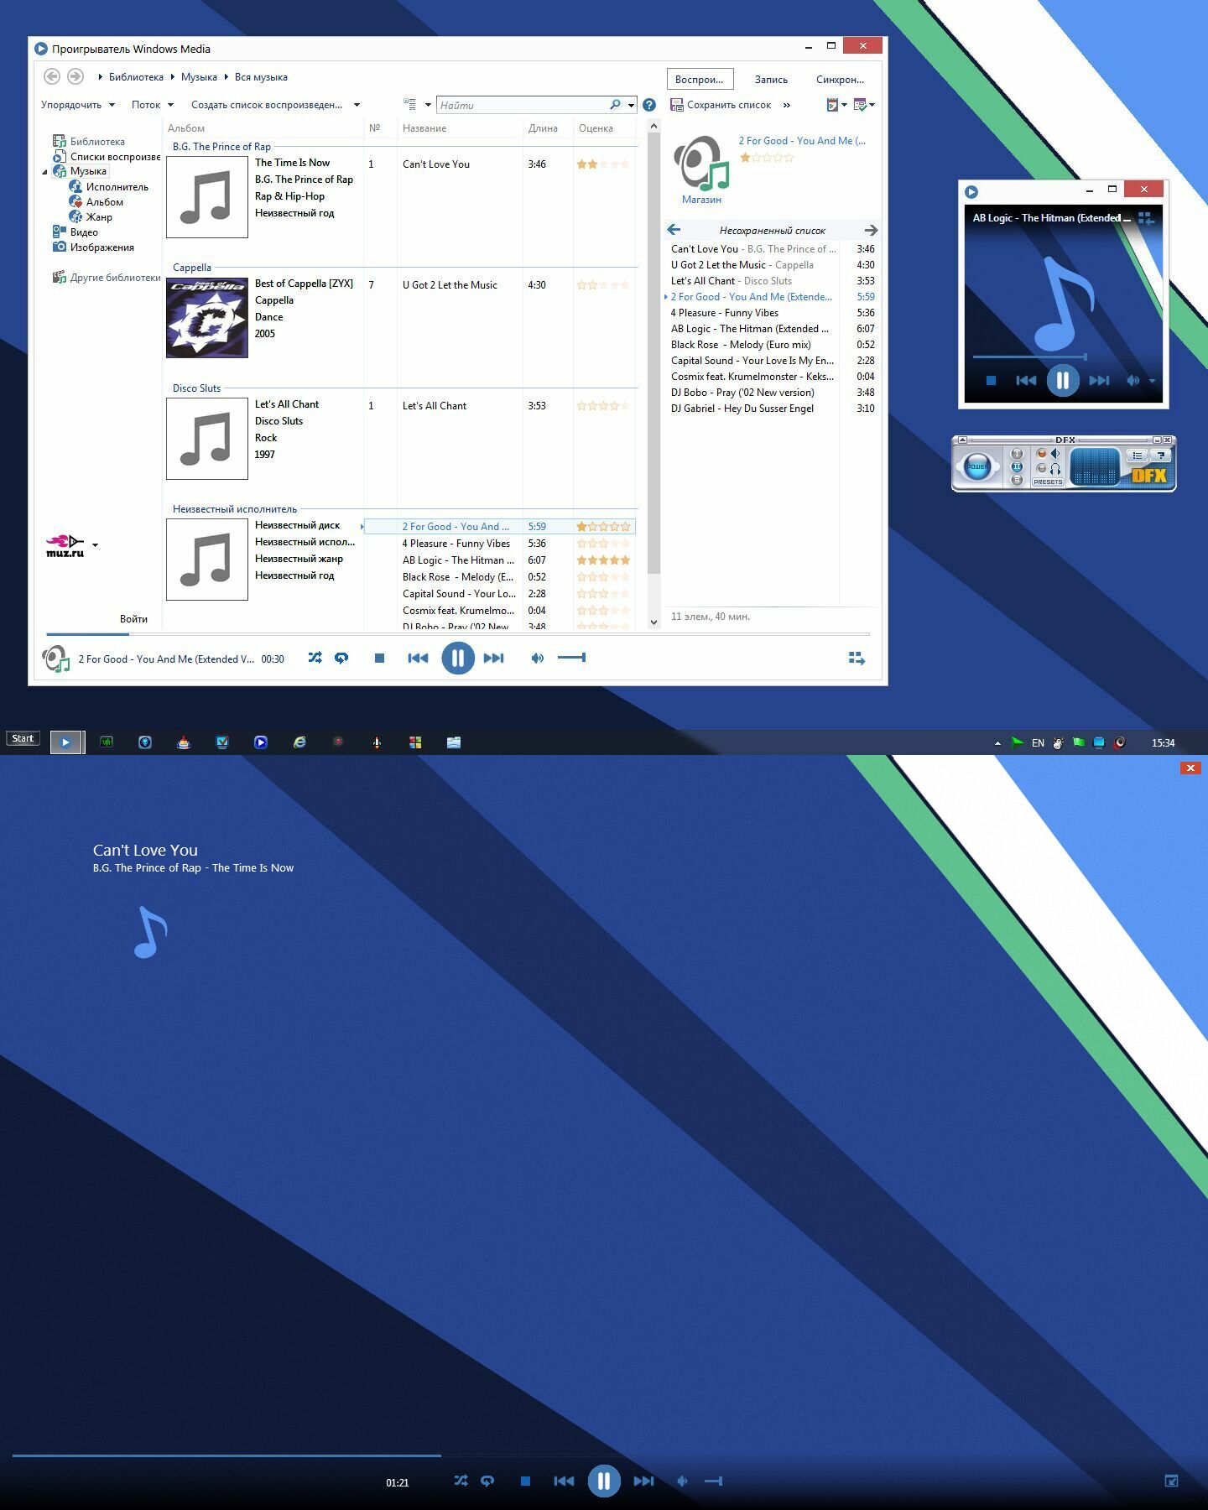1208x1510 pixels.
Task: Skip to previous track in the library window
Action: tap(418, 659)
